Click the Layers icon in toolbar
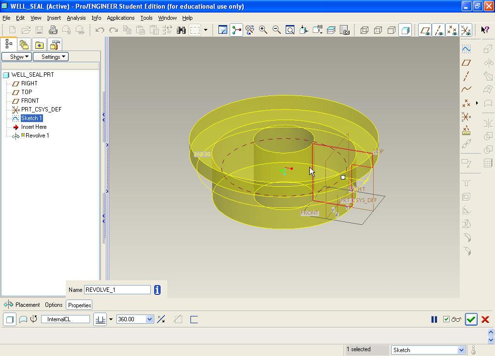Viewport: 495px width, 356px height. point(331,30)
